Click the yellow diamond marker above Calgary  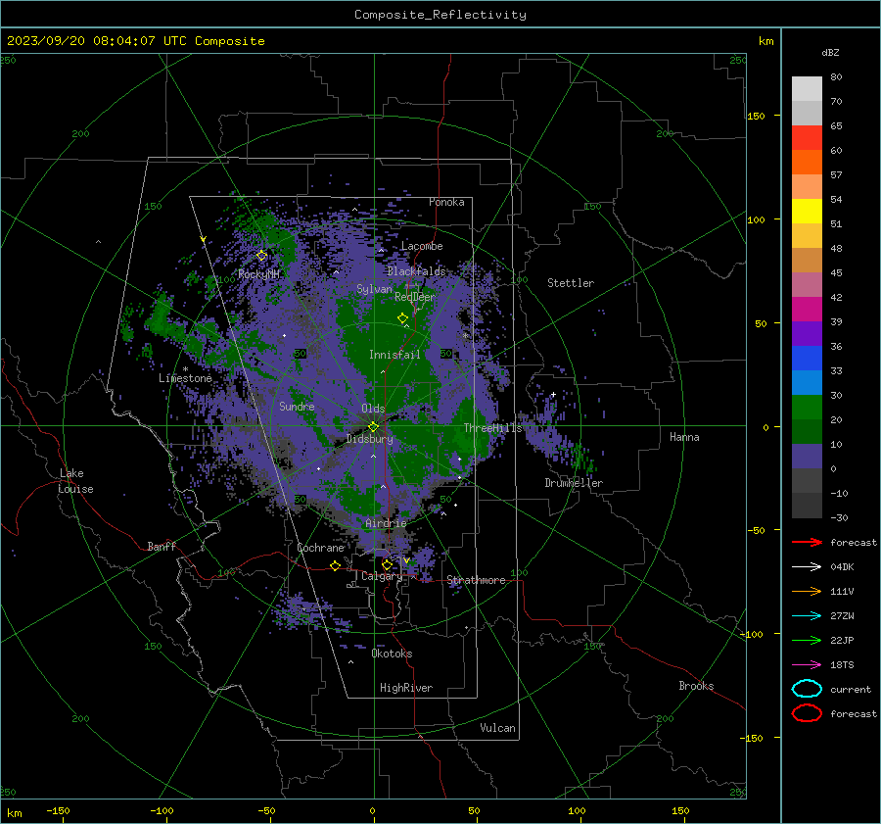coord(387,564)
